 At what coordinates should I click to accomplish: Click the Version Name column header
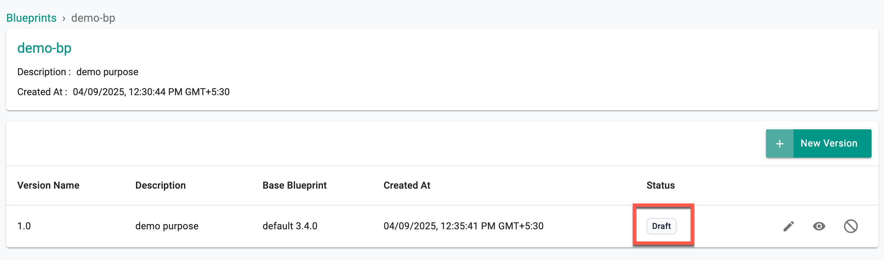[x=48, y=186]
